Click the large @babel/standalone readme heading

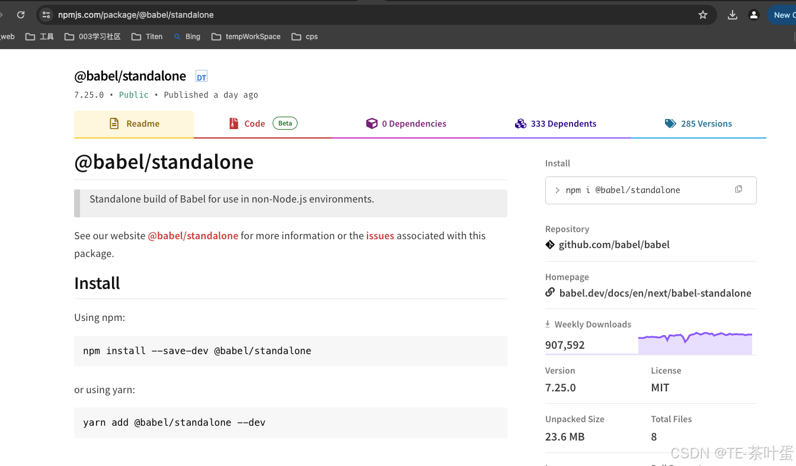pyautogui.click(x=164, y=162)
